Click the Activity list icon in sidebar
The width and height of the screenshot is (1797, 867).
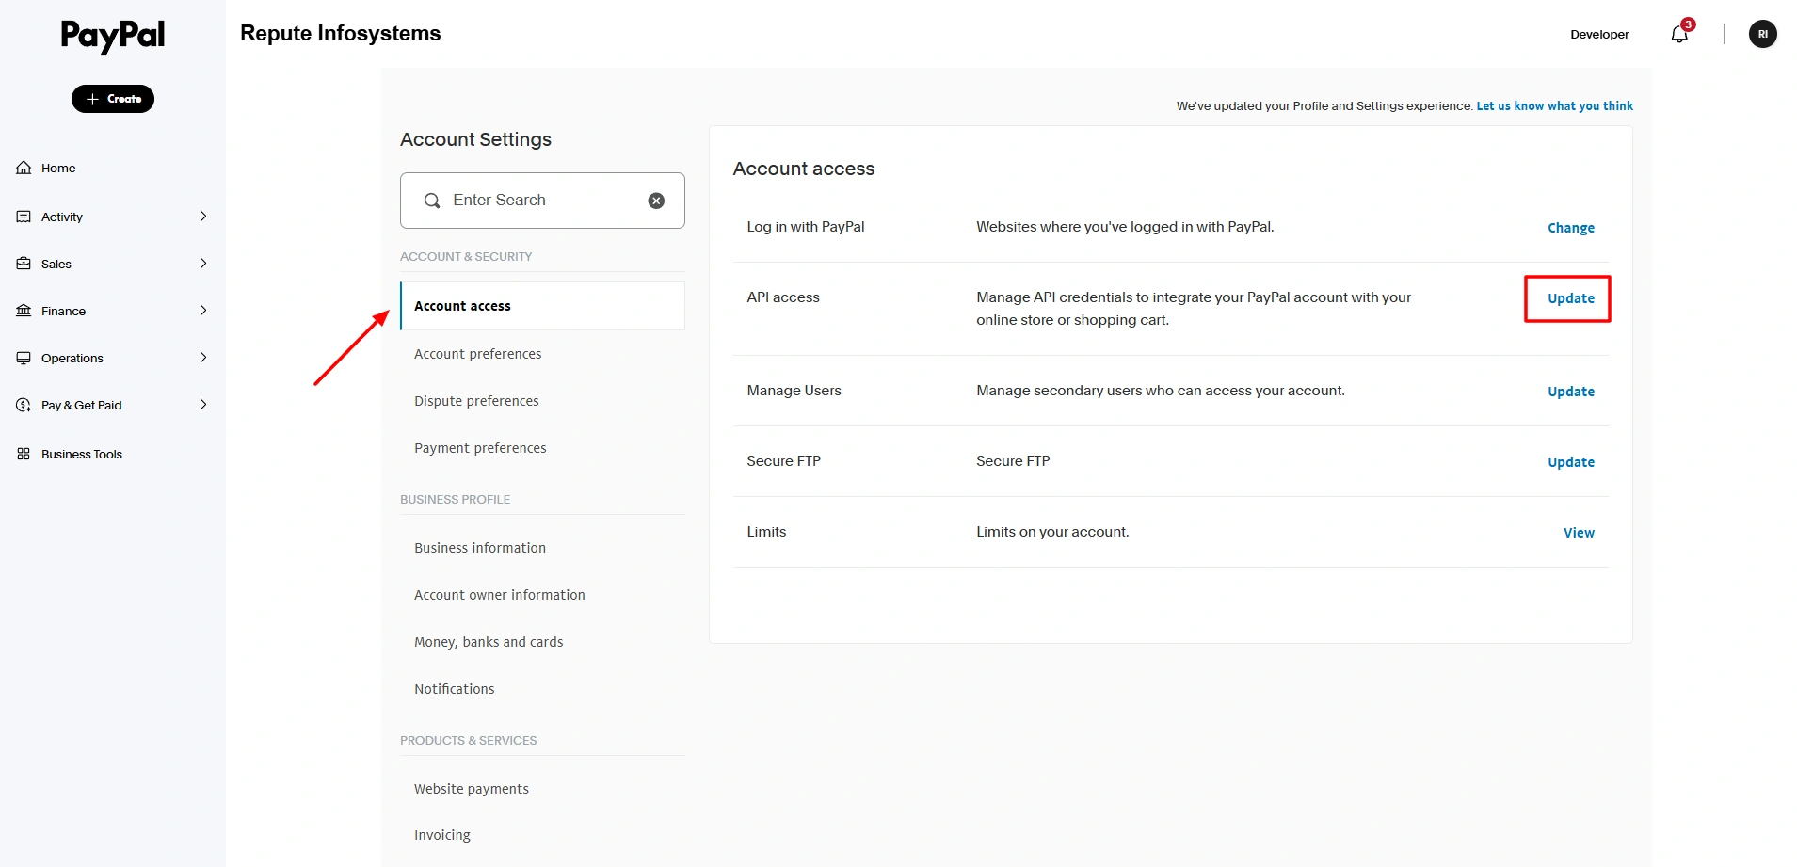pos(24,217)
